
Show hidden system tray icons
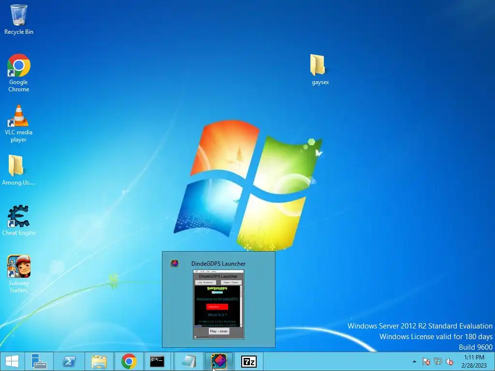(x=414, y=361)
